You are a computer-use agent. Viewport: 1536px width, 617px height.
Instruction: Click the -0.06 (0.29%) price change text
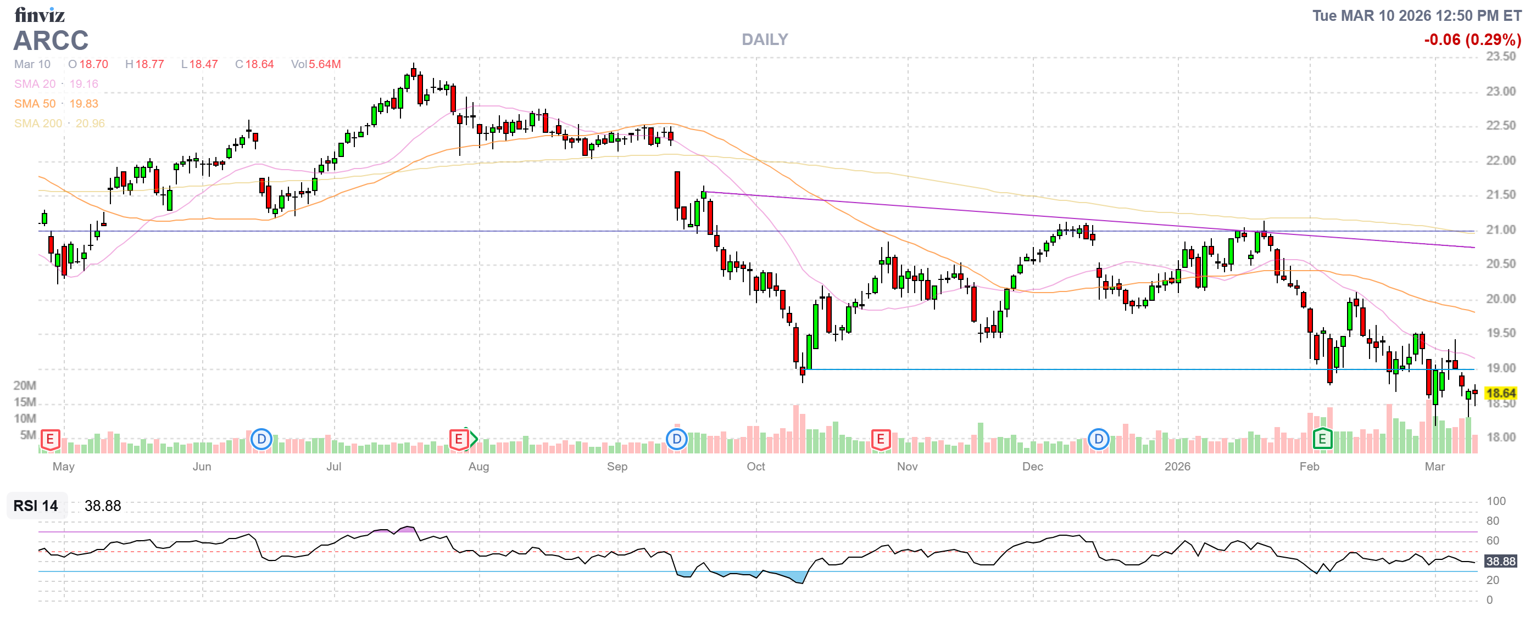[x=1472, y=40]
